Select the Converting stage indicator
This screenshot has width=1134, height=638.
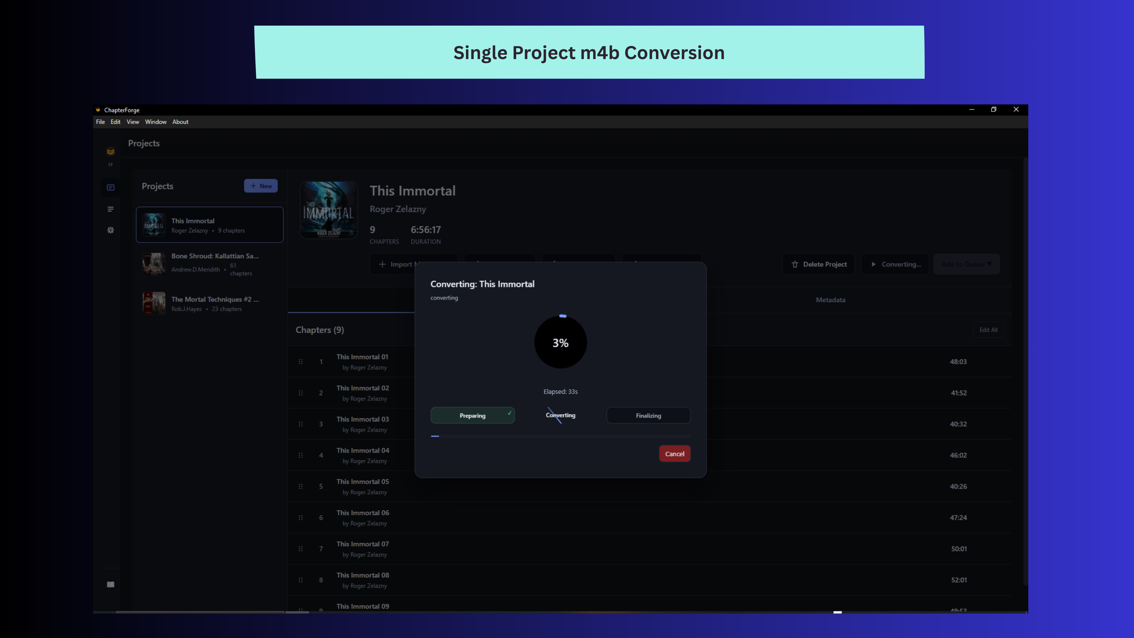tap(561, 415)
